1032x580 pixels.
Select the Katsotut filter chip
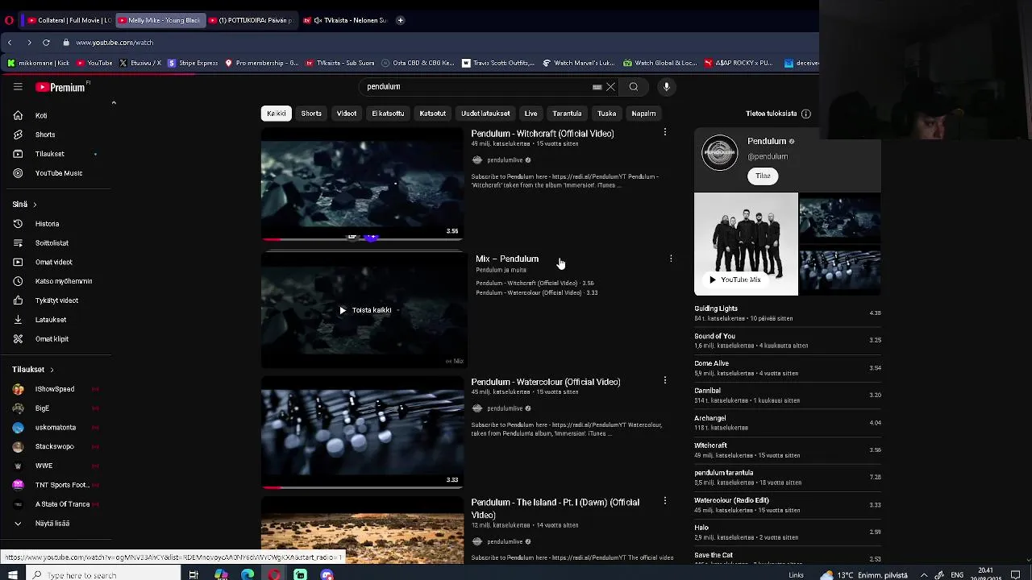point(433,114)
